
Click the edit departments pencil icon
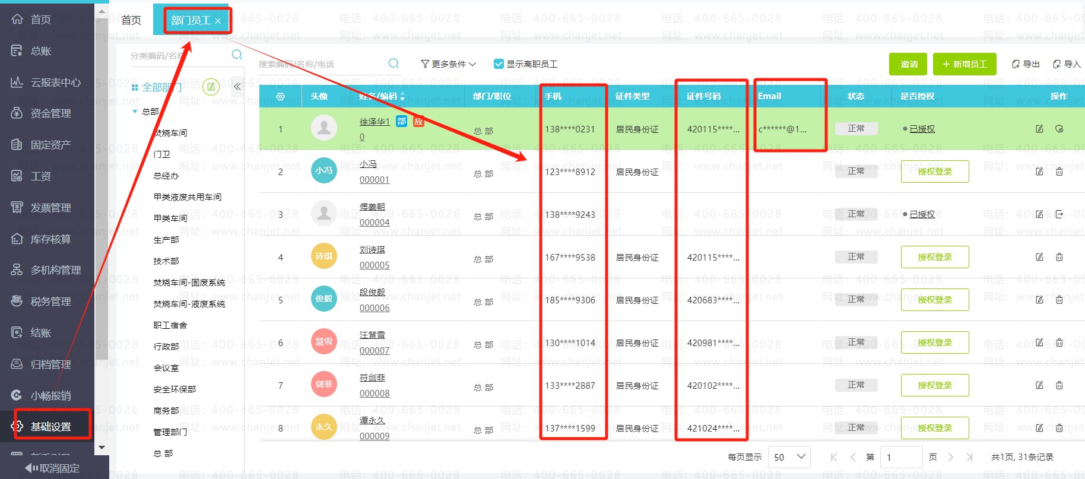211,87
